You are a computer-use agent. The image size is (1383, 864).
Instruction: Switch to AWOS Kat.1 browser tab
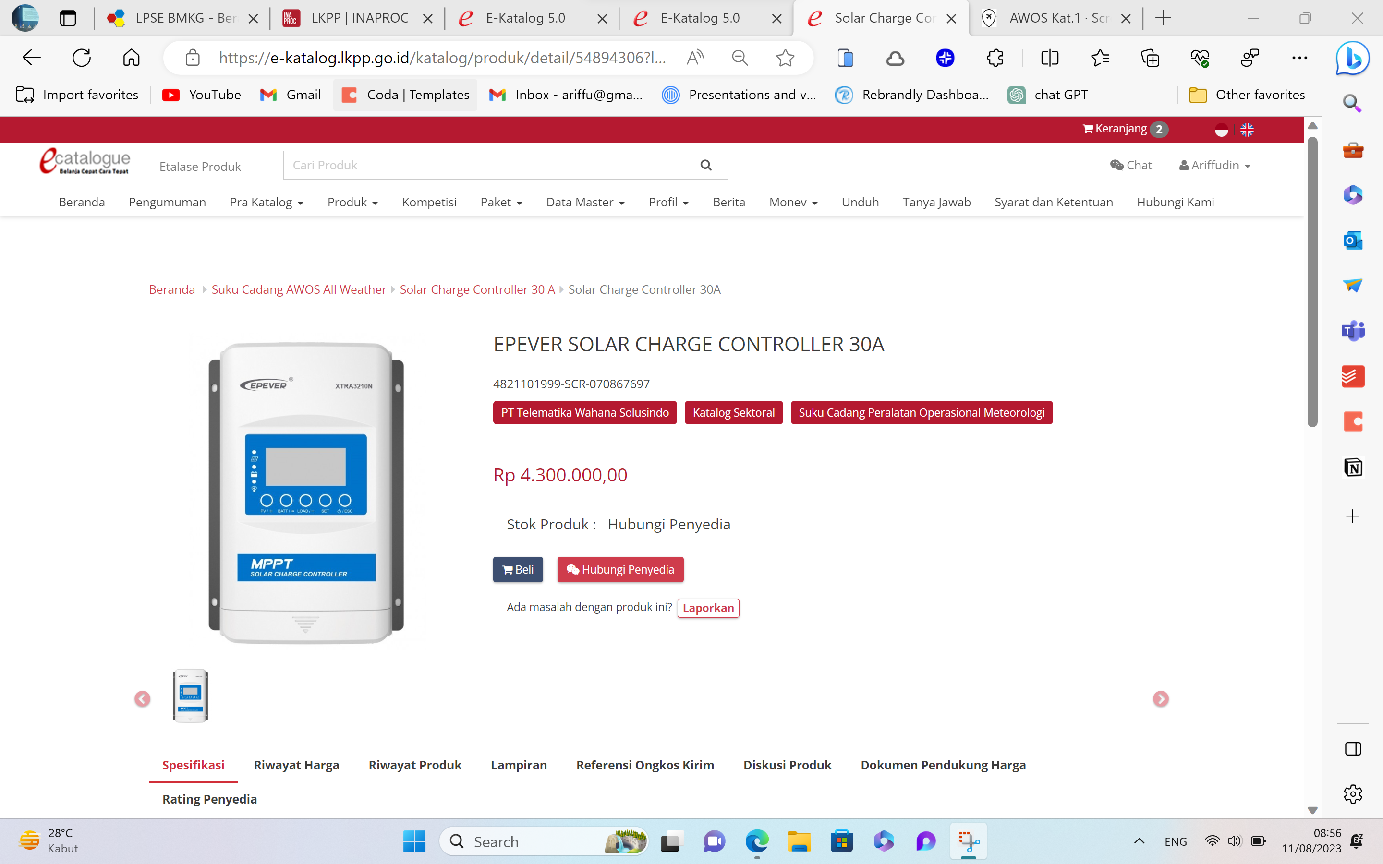[x=1055, y=18]
